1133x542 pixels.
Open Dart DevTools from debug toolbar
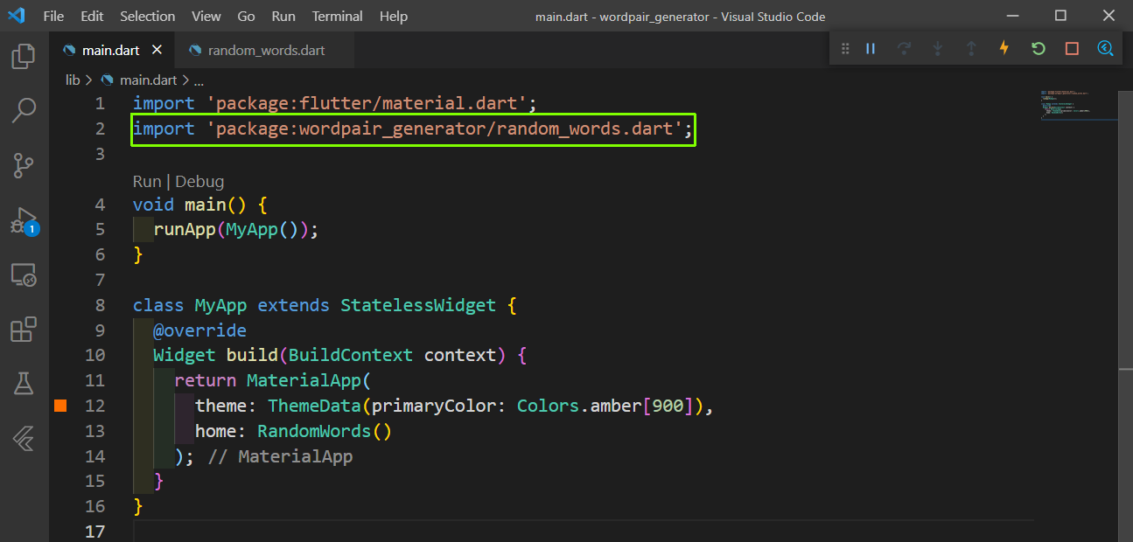(x=1106, y=49)
